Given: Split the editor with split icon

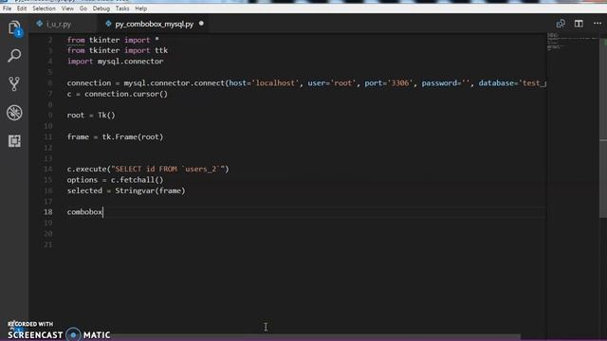Looking at the screenshot, I should [579, 24].
